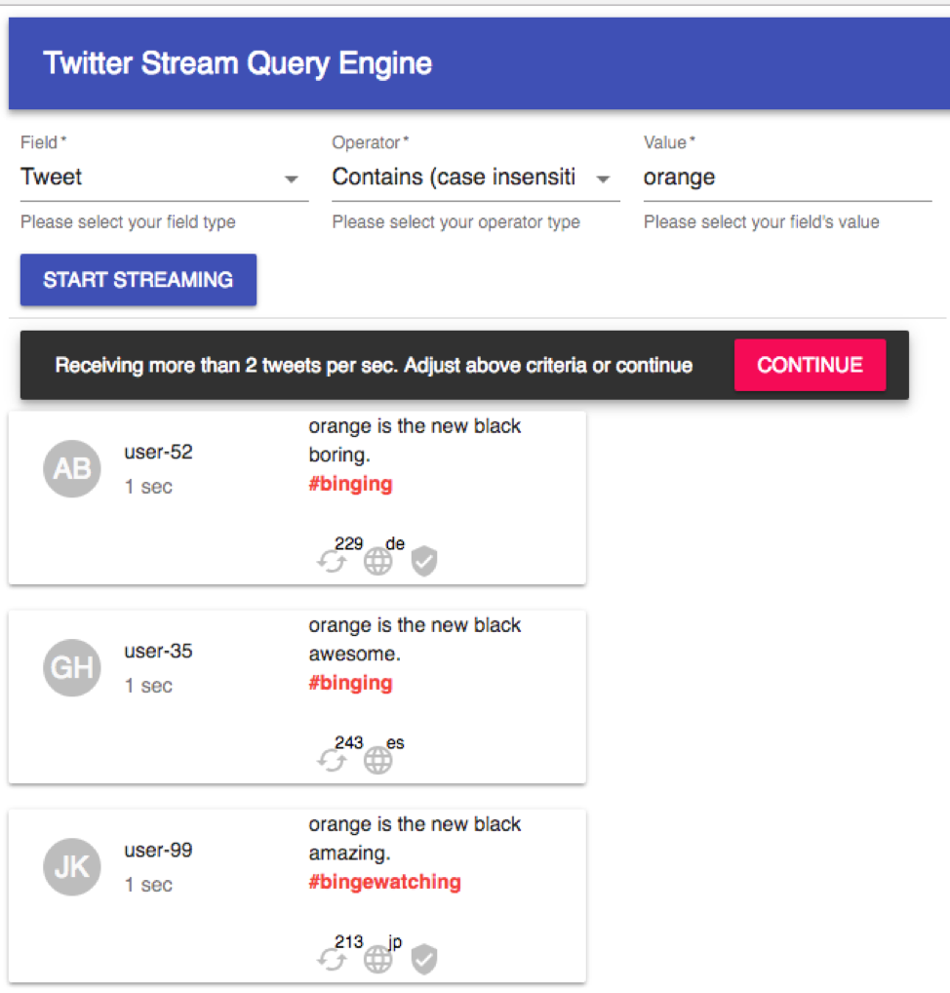The width and height of the screenshot is (950, 993).
Task: Click 1 sec timestamp under user-35
Action: tap(148, 685)
